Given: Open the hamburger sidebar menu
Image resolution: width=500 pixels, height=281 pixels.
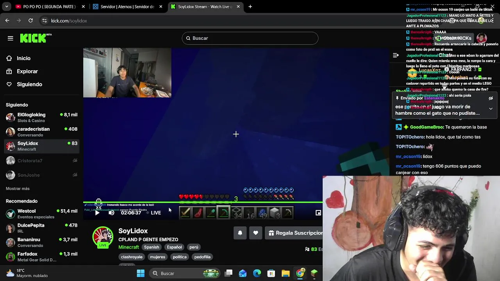Looking at the screenshot, I should tap(11, 38).
